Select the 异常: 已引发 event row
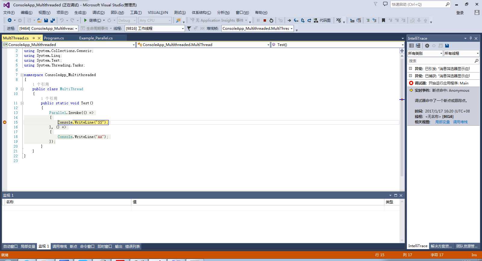 tap(443, 69)
